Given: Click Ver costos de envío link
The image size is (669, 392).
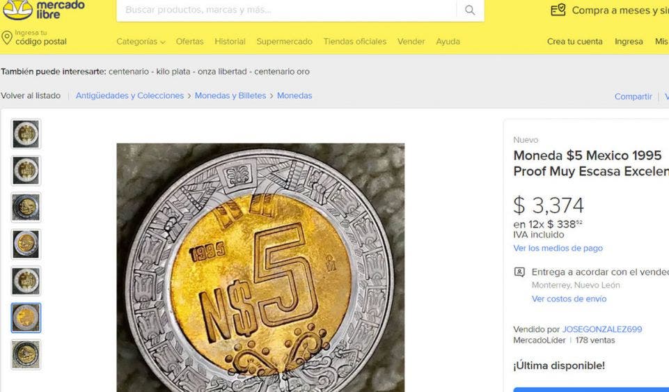Looking at the screenshot, I should [569, 299].
